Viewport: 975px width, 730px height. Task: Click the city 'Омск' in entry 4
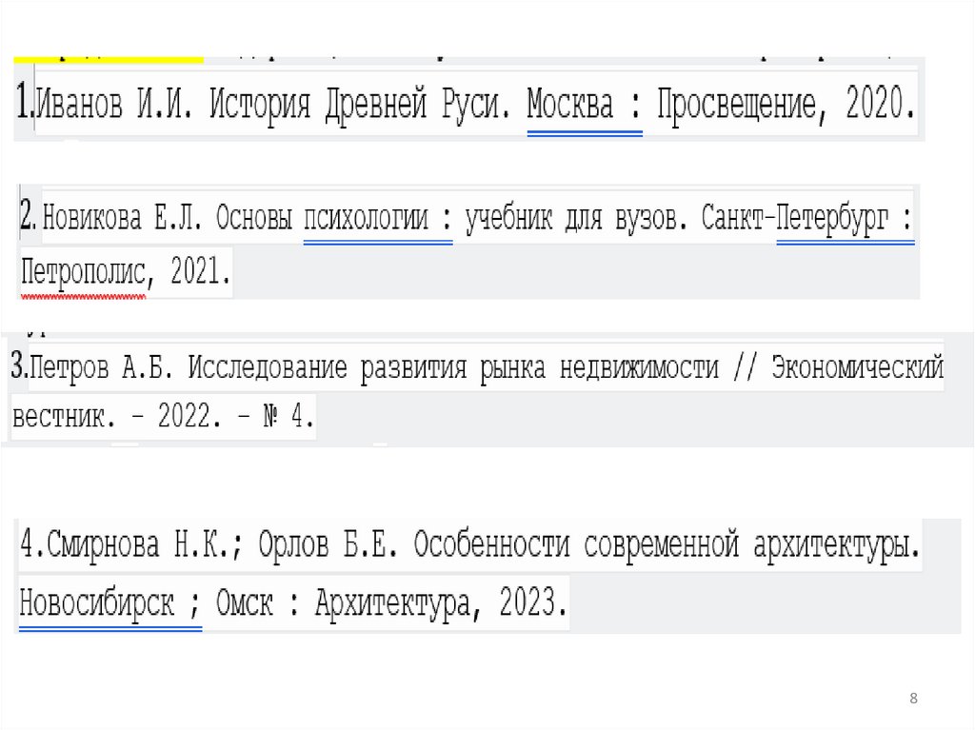tap(245, 603)
